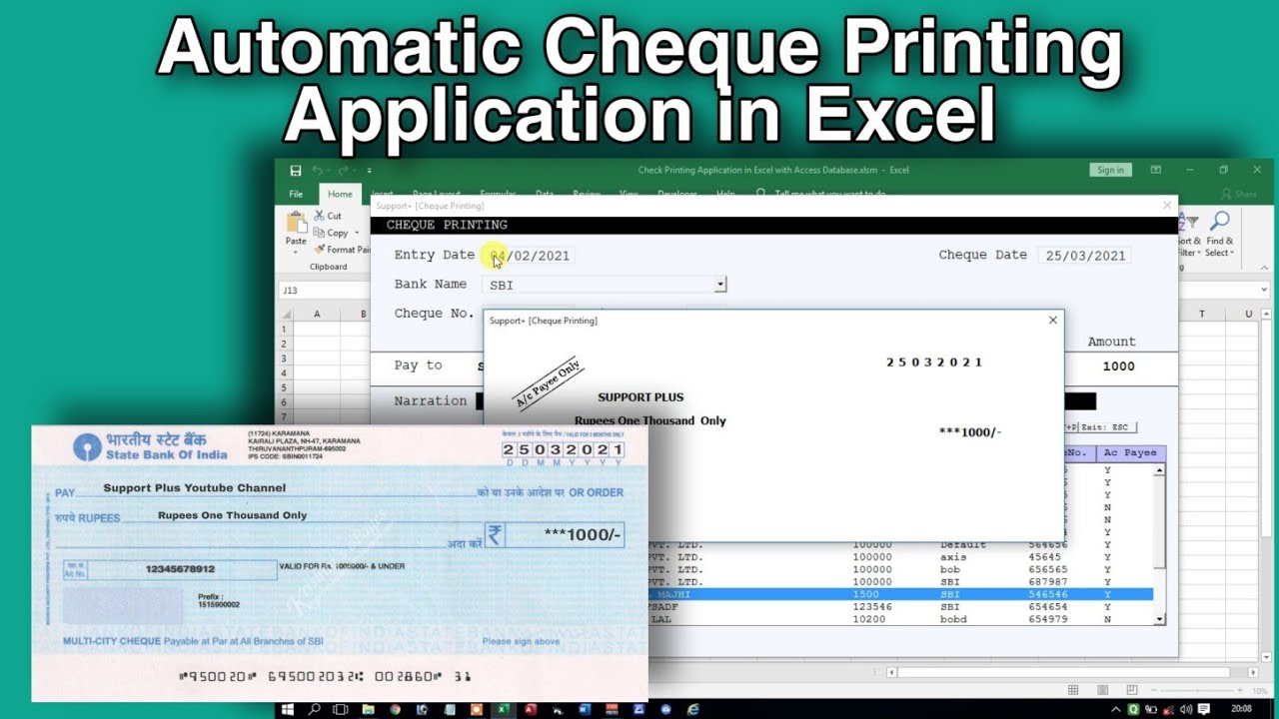Screen dimensions: 1279x719
Task: Open Task View from taskbar
Action: (341, 709)
